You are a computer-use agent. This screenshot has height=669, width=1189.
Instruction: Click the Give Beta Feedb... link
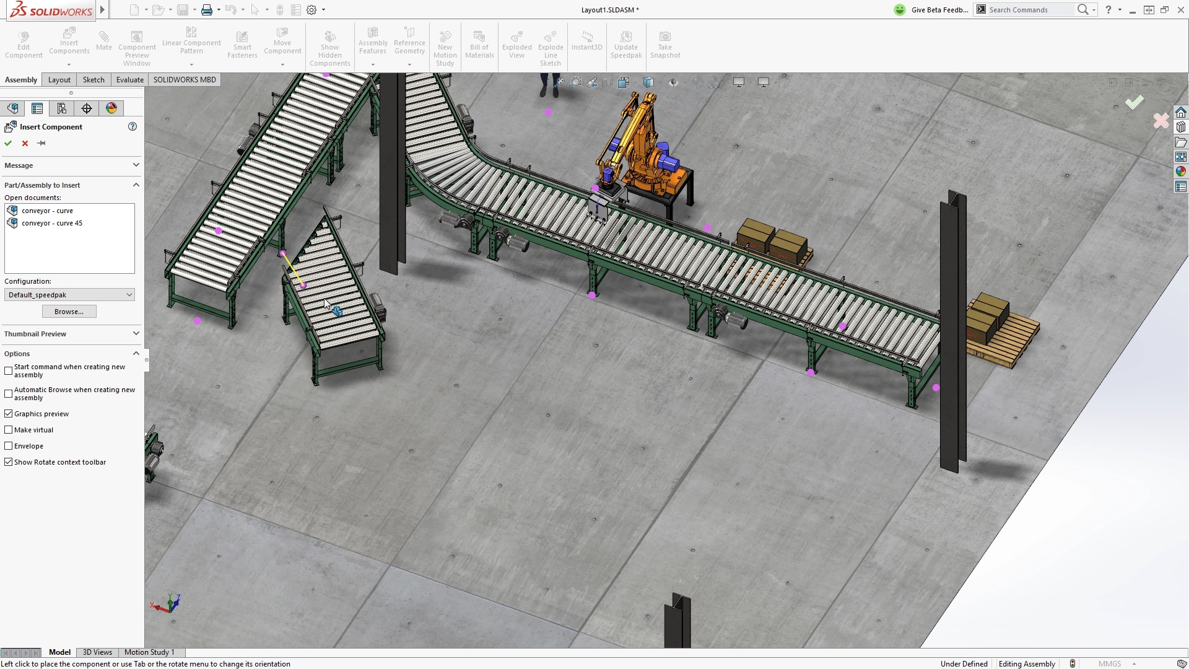[939, 10]
